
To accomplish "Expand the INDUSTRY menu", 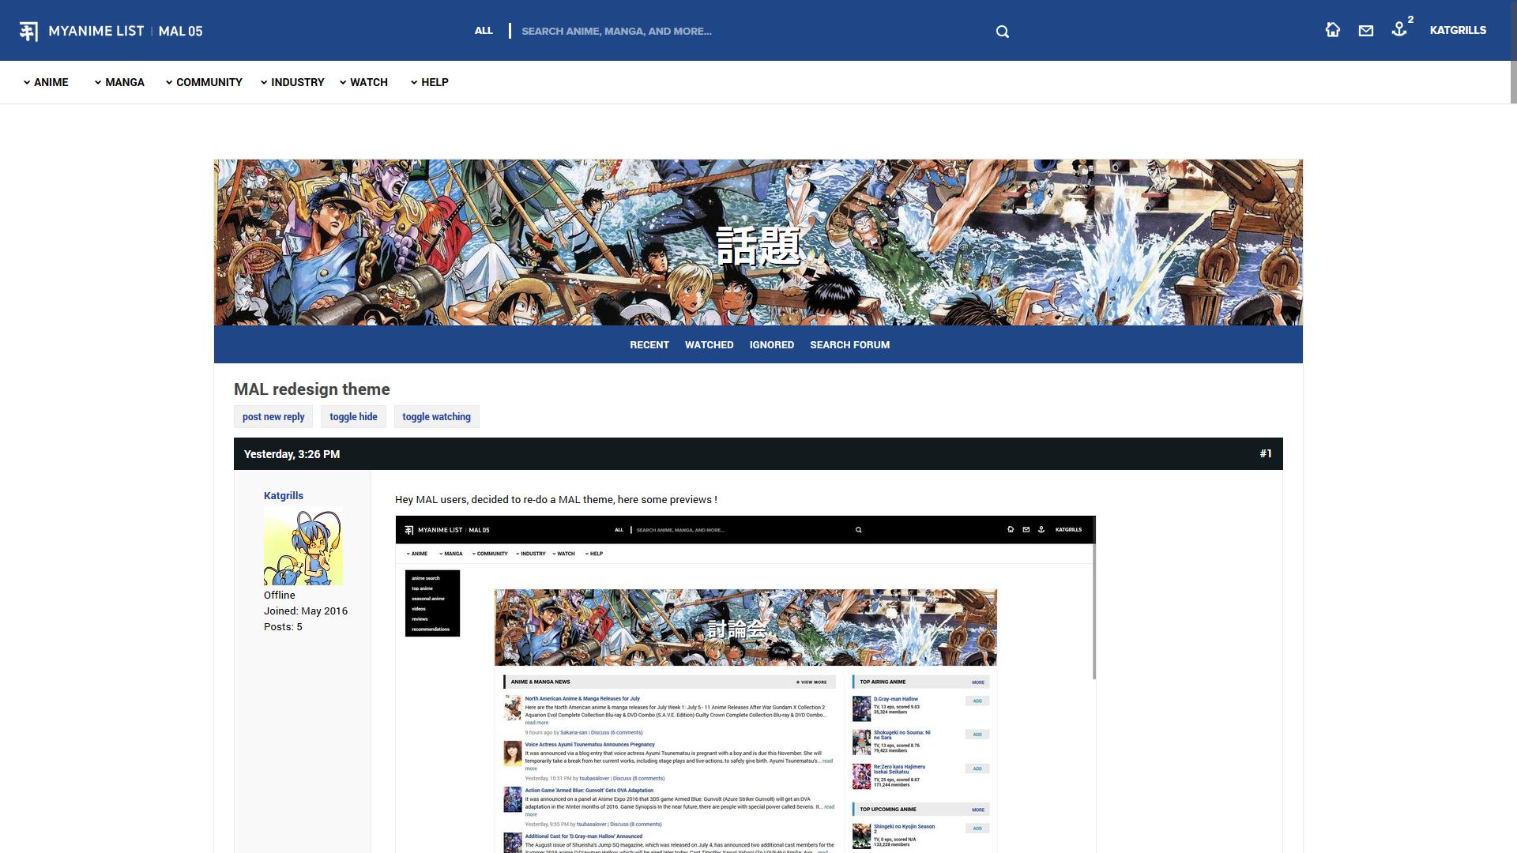I will coord(292,82).
